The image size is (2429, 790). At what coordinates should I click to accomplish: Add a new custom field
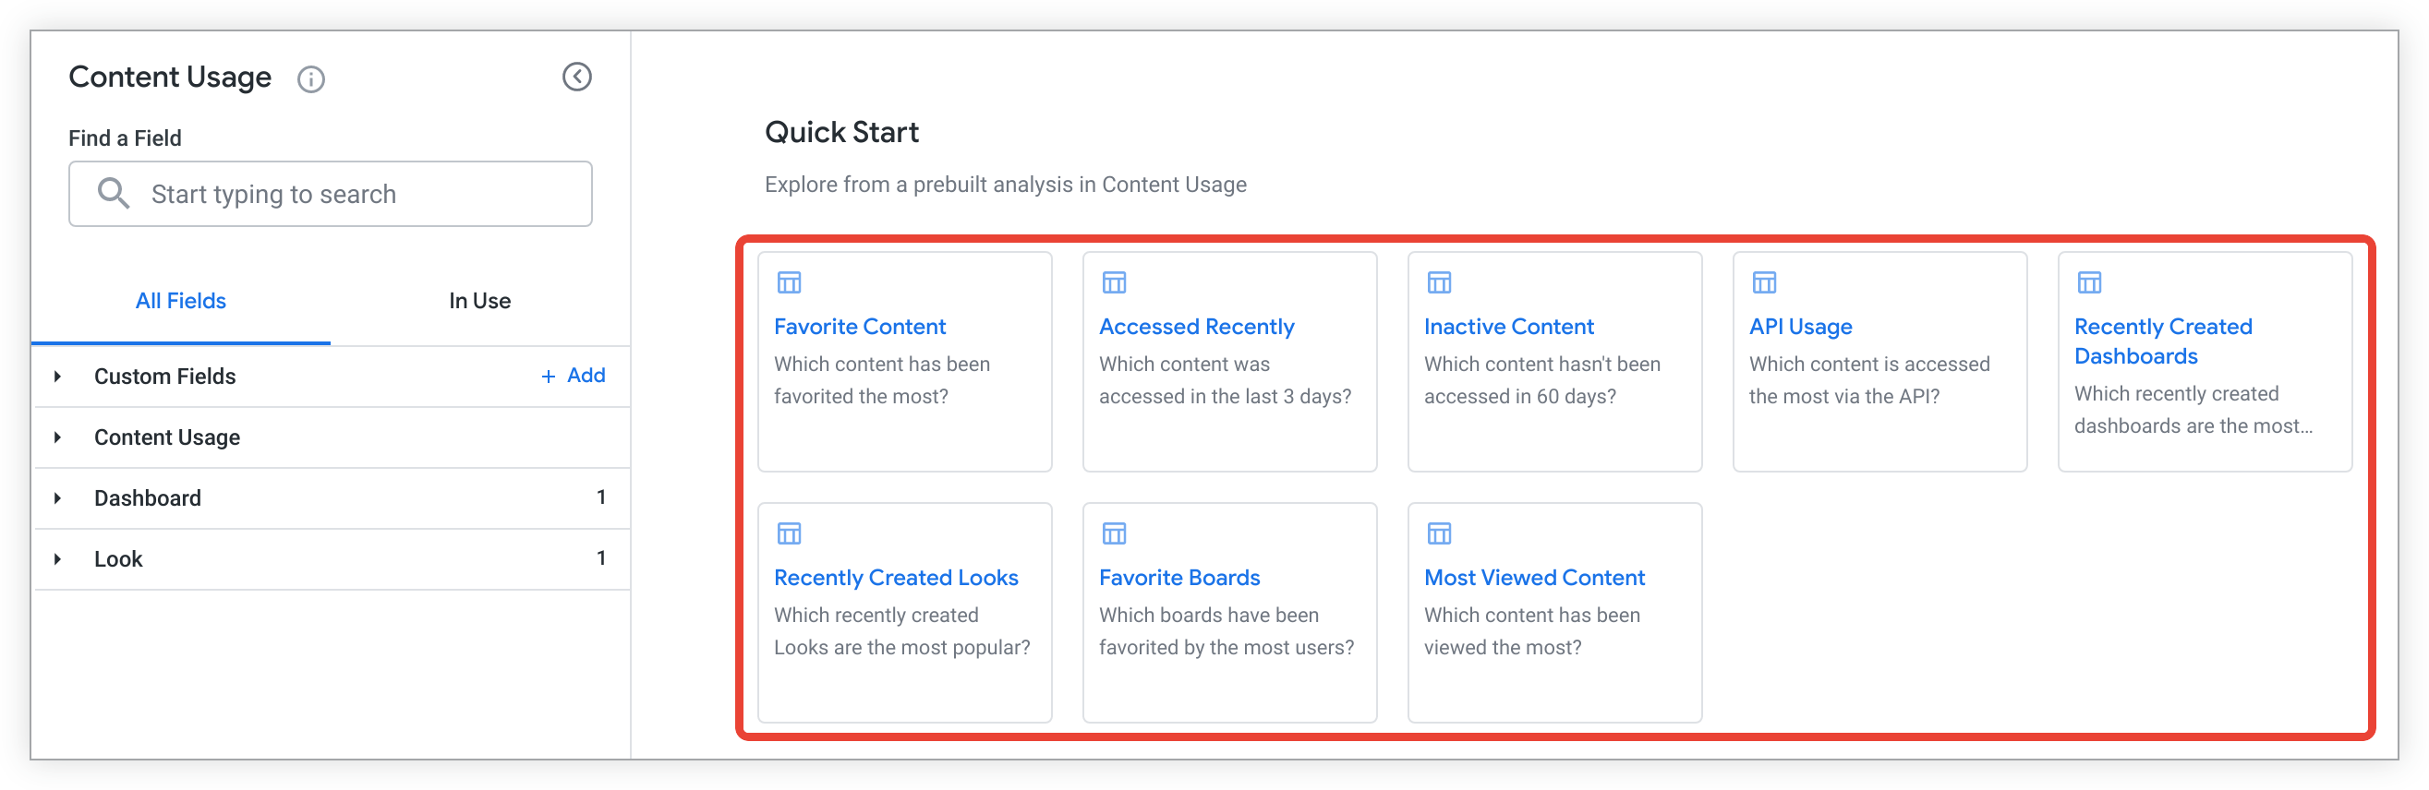[x=574, y=376]
